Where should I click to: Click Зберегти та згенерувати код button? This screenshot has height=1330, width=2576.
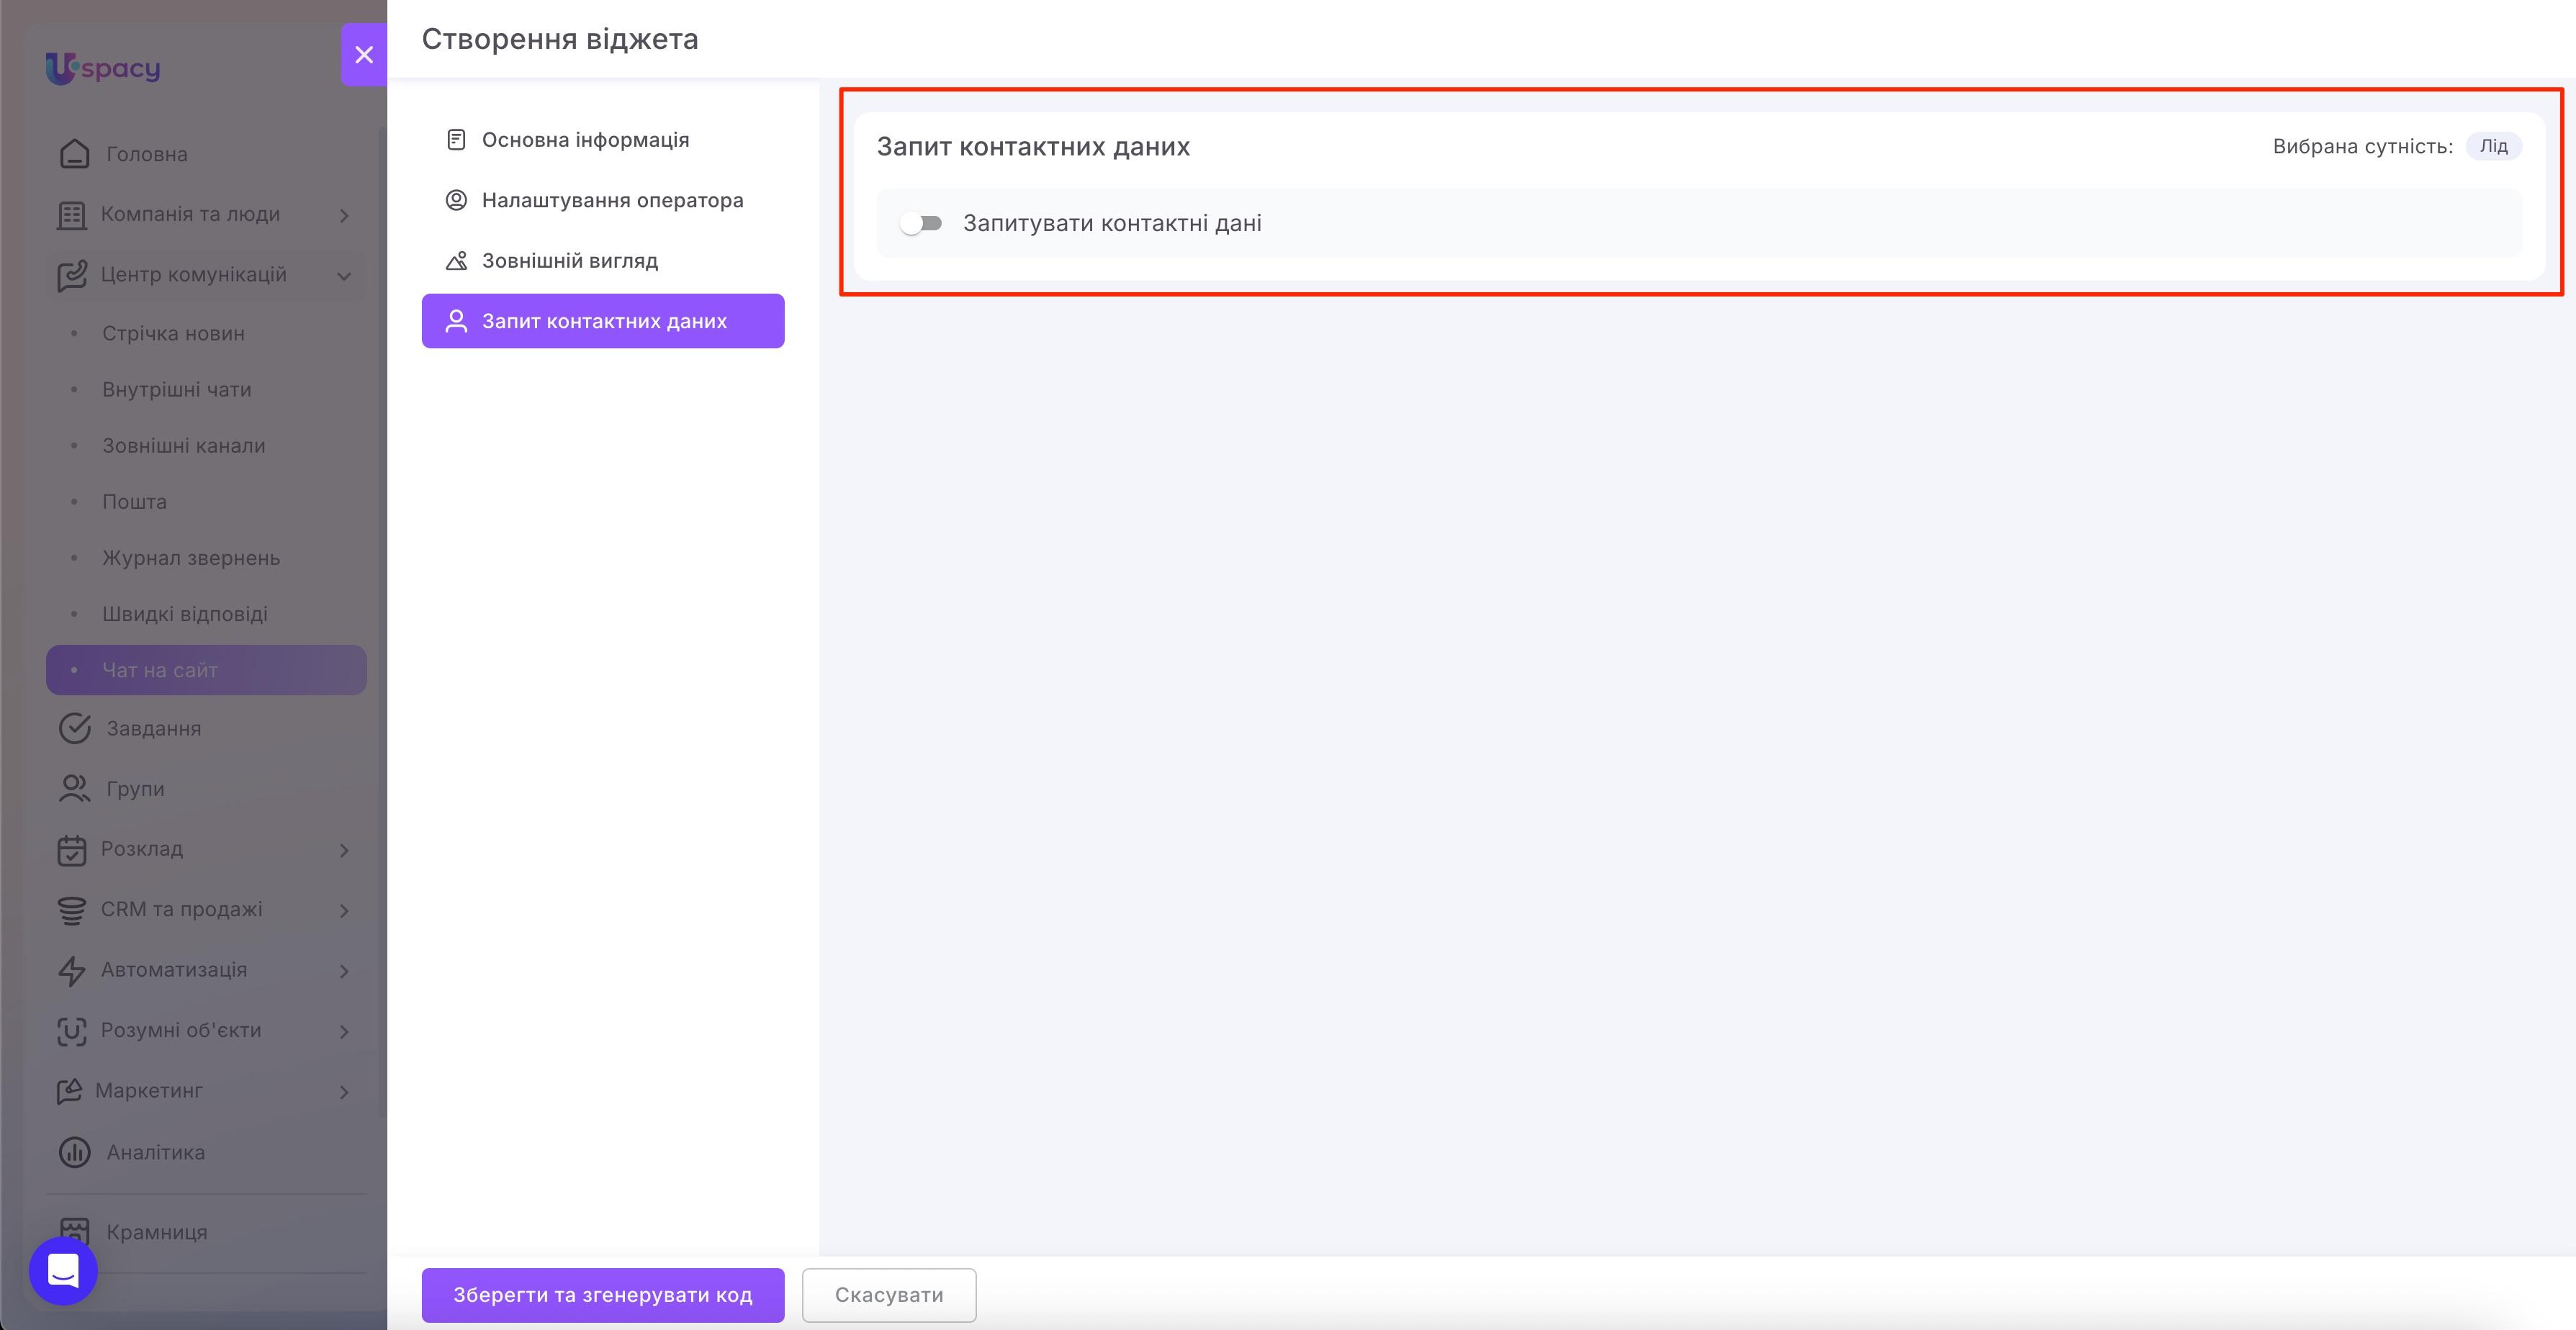tap(603, 1295)
